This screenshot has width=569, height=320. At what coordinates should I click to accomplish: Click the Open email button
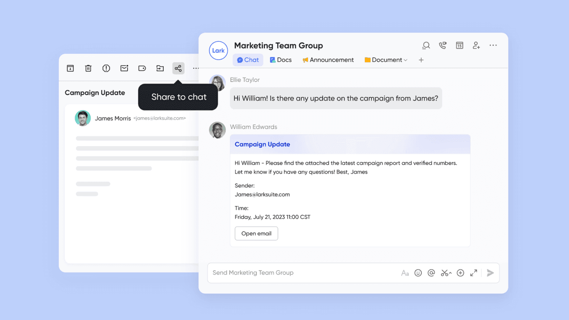(x=256, y=233)
